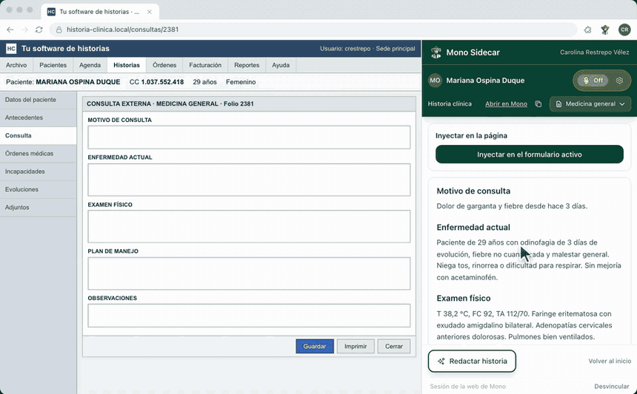This screenshot has width=637, height=394.
Task: Click the Guardar button
Action: (315, 346)
